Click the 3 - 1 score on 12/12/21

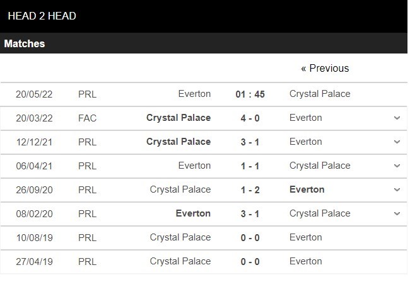click(250, 142)
